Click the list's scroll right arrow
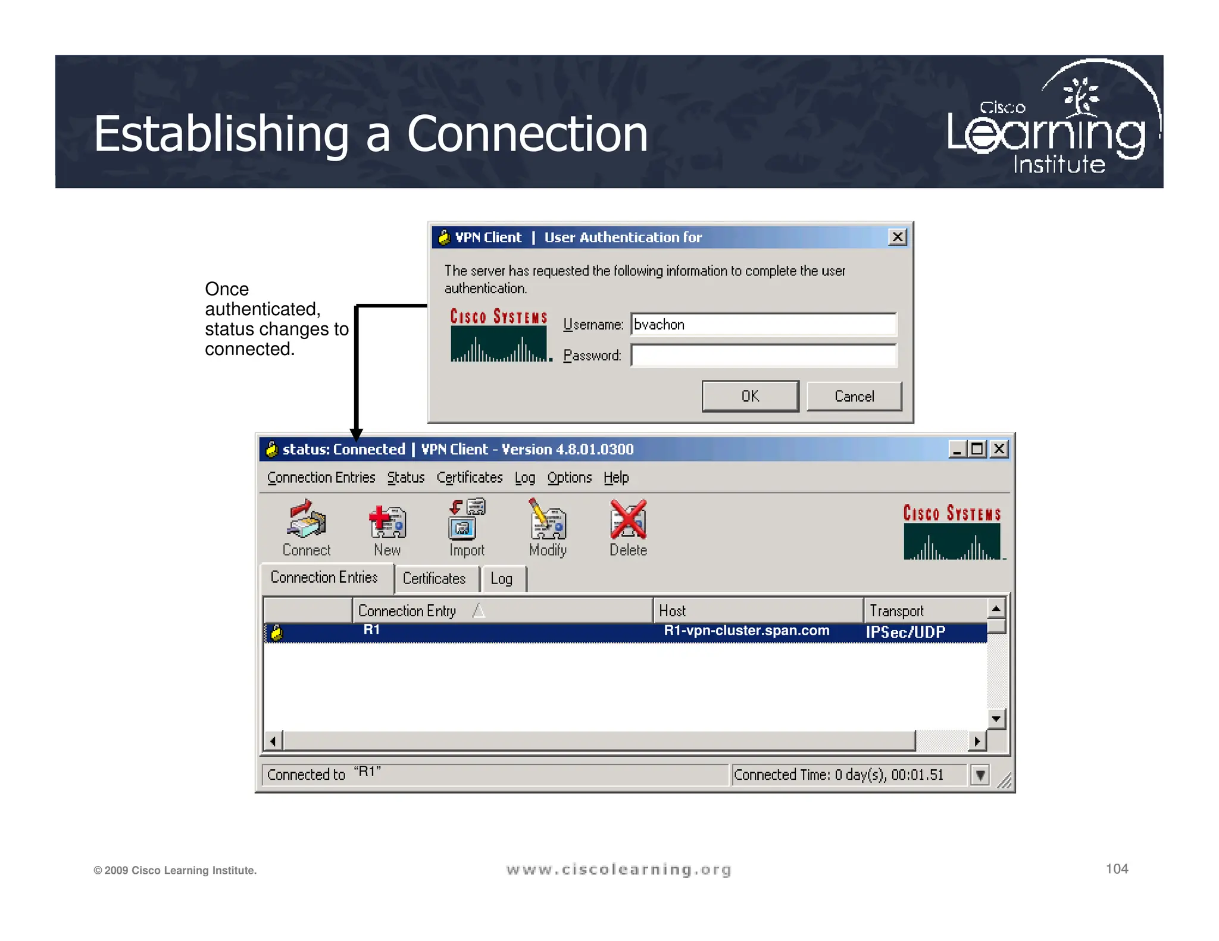 pos(977,741)
